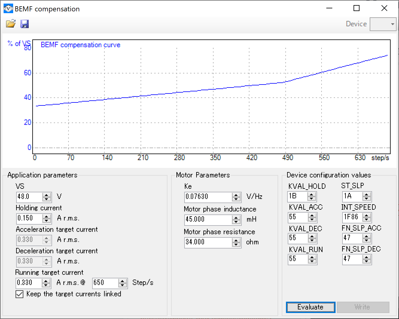Click the KVAL_RUN value field
This screenshot has width=399, height=319.
tap(298, 259)
